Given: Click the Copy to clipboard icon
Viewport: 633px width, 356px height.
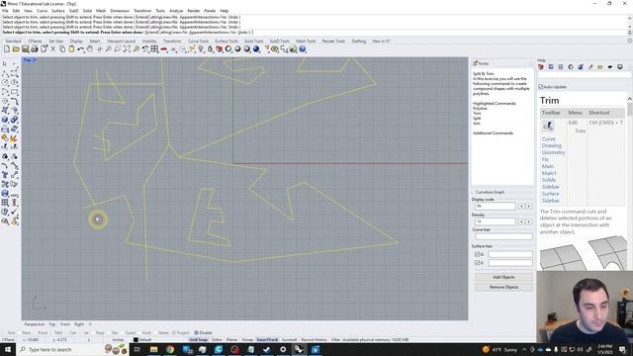Looking at the screenshot, I should tap(62, 49).
